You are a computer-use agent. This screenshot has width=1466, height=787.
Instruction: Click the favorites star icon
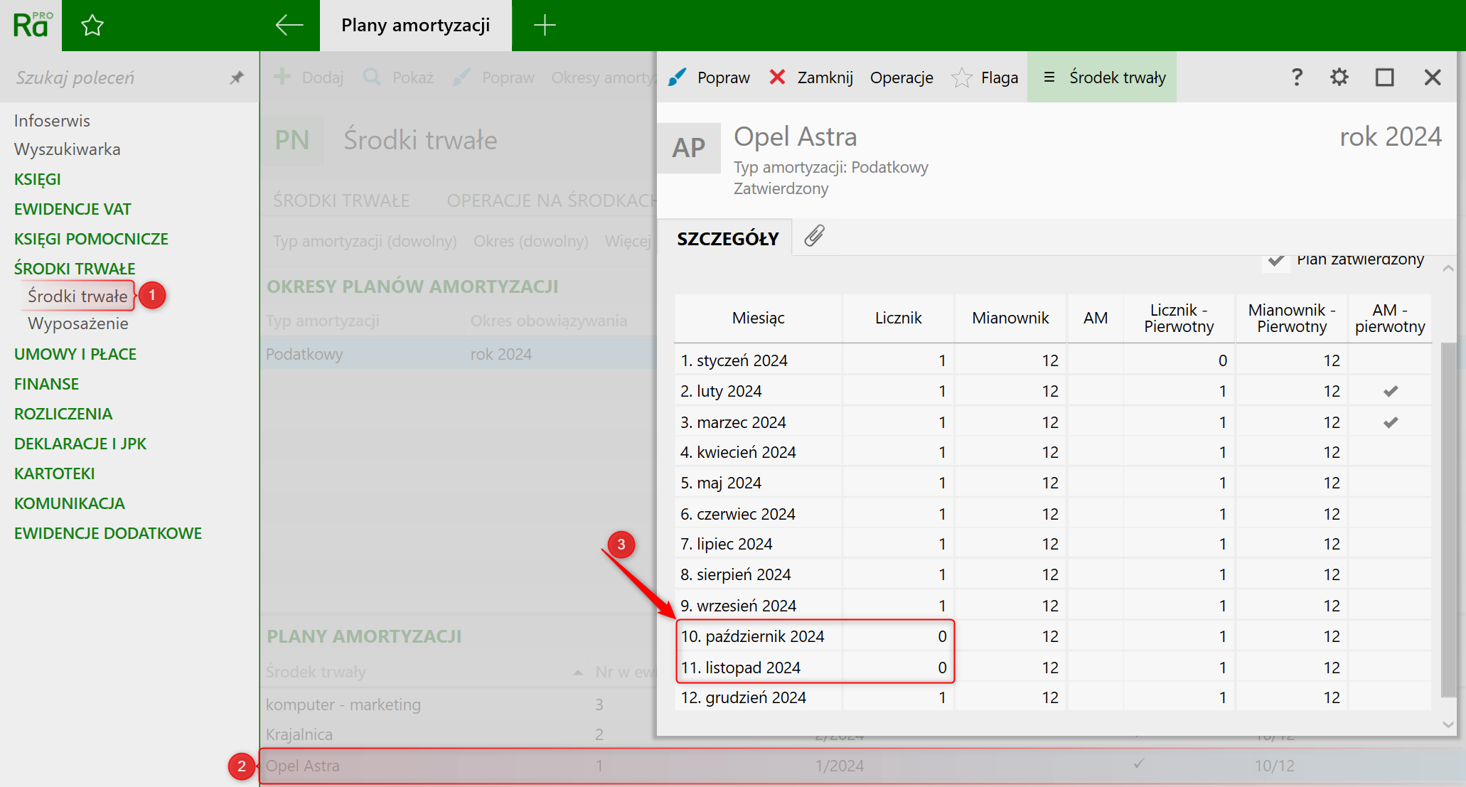coord(92,26)
